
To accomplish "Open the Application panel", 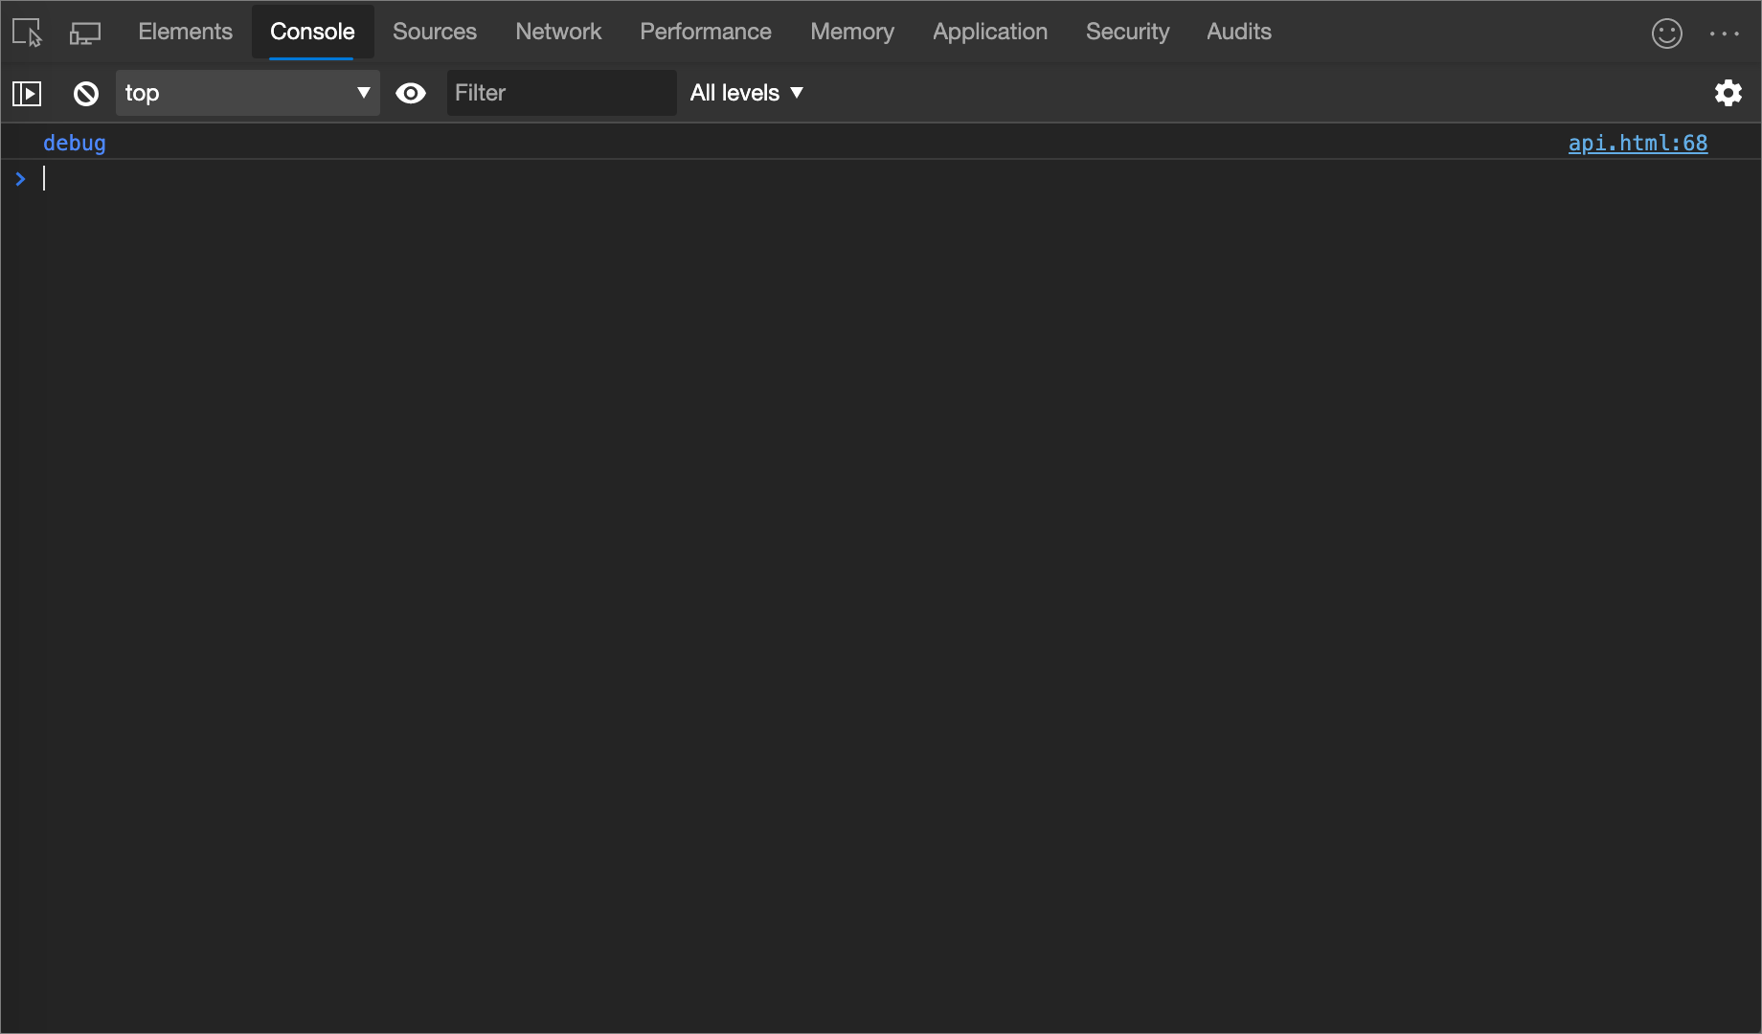I will (x=989, y=32).
